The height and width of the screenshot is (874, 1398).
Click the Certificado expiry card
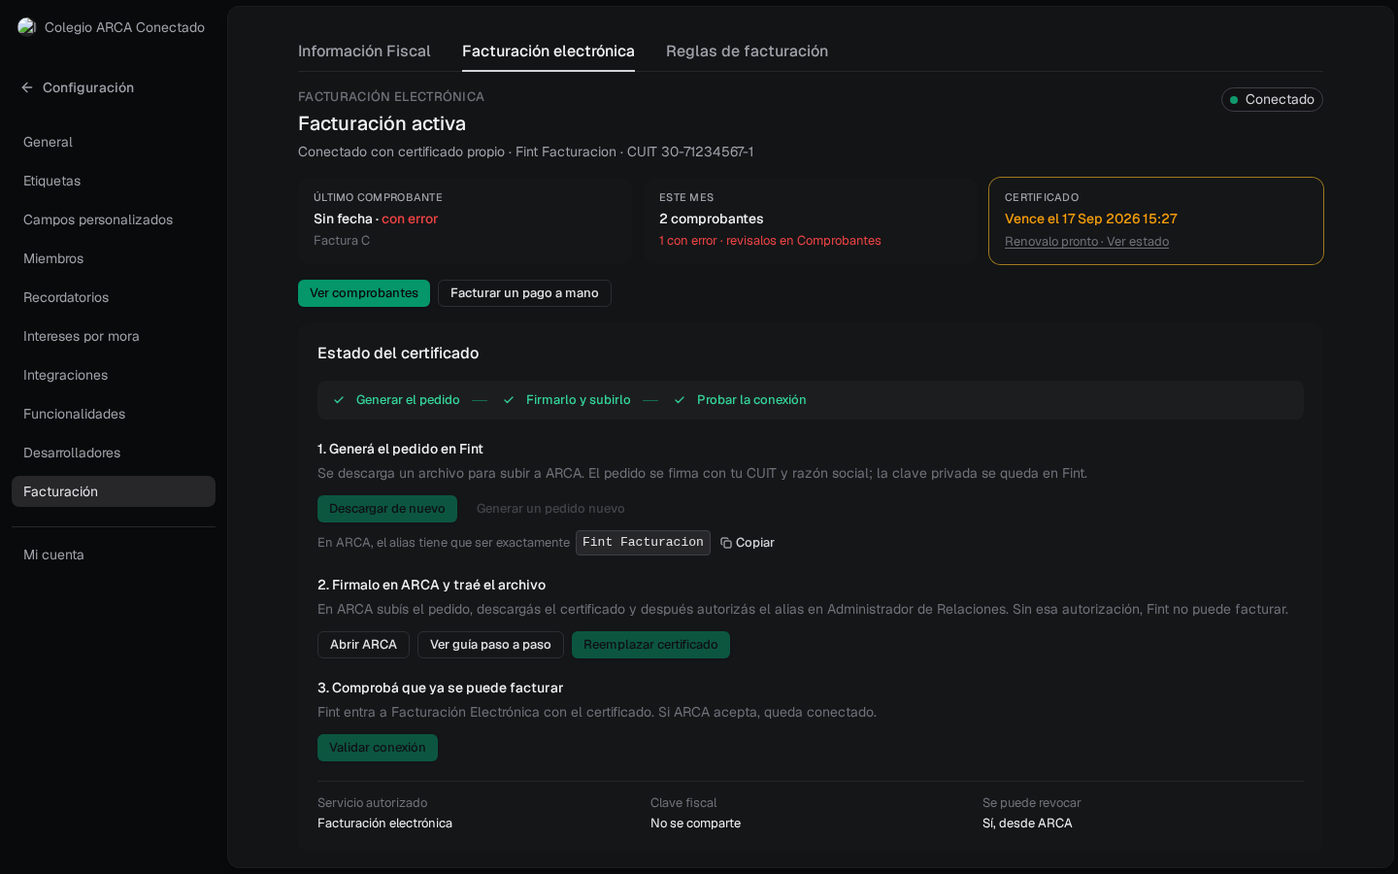tap(1156, 220)
